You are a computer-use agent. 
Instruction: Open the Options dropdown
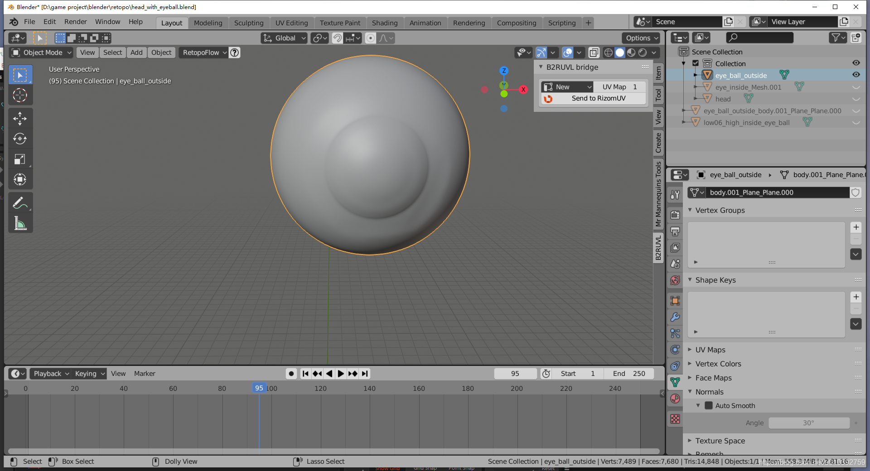[642, 38]
